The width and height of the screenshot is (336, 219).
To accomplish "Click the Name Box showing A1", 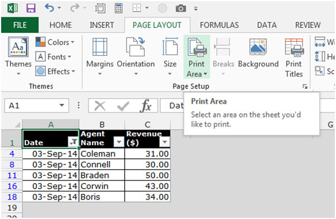I will [x=37, y=105].
